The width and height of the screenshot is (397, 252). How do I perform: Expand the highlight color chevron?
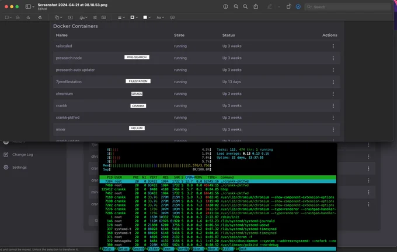[x=278, y=7]
